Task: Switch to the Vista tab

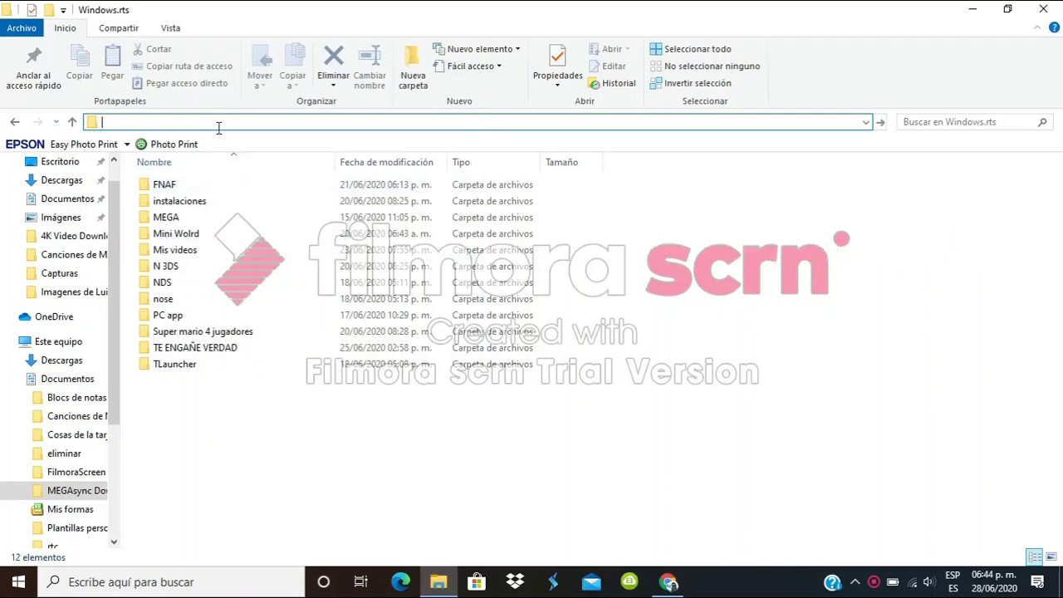Action: 170,27
